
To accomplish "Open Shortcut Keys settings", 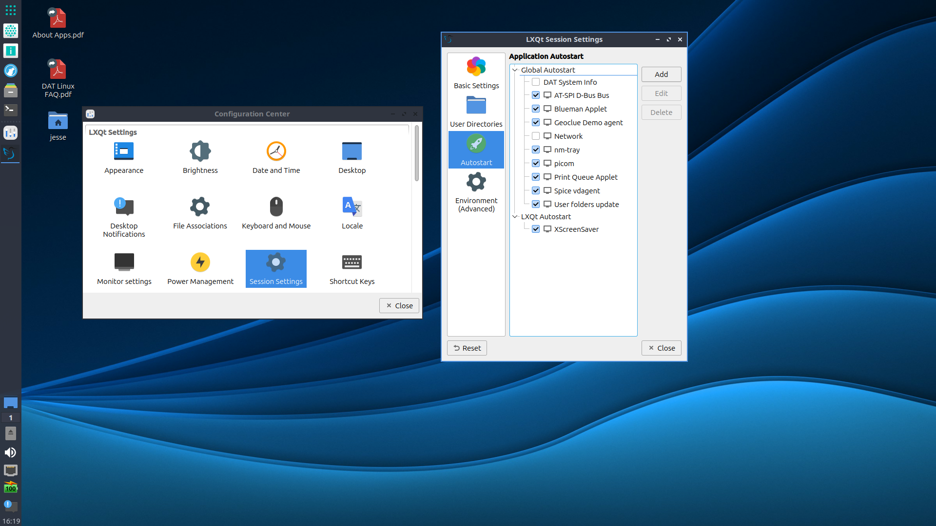I will (x=352, y=269).
